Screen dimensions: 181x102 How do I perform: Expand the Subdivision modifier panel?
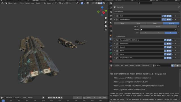coord(114,44)
